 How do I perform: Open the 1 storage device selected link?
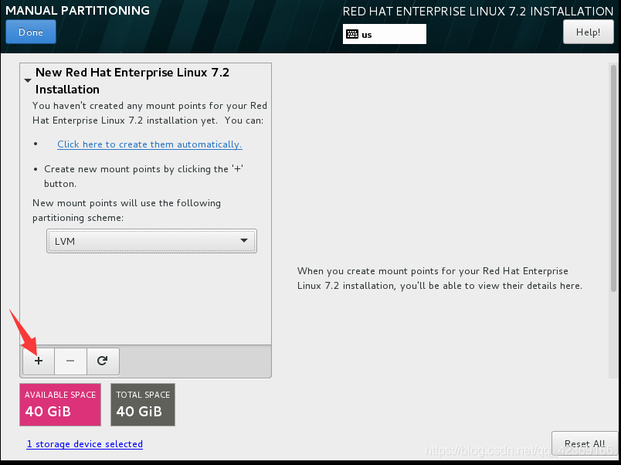(x=85, y=444)
